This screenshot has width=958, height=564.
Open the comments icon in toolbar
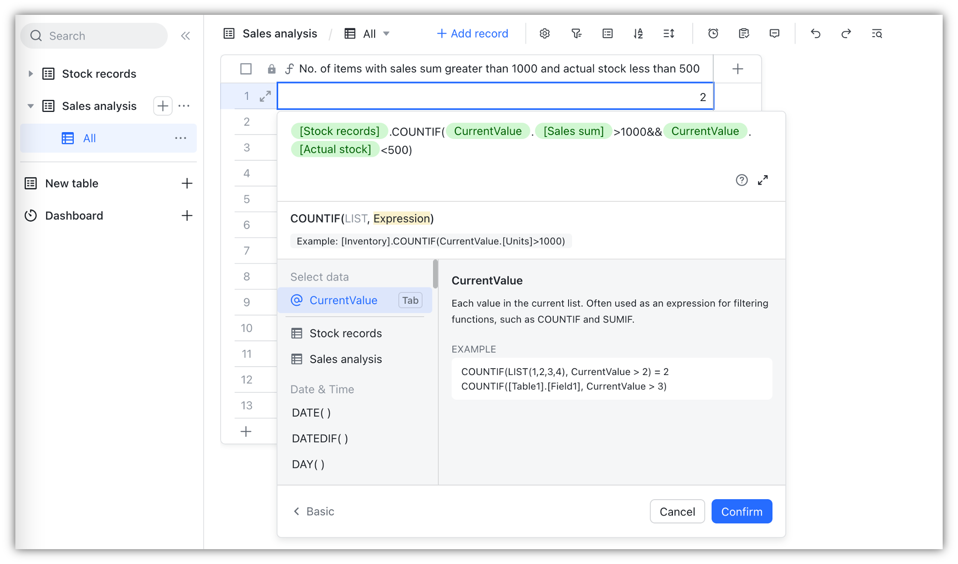click(774, 34)
